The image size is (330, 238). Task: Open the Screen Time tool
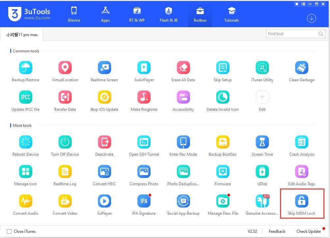coord(262,146)
